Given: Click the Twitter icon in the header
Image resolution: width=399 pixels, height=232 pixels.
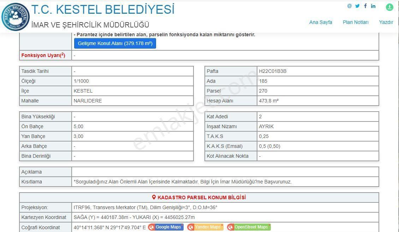Looking at the screenshot, I should 357,6.
